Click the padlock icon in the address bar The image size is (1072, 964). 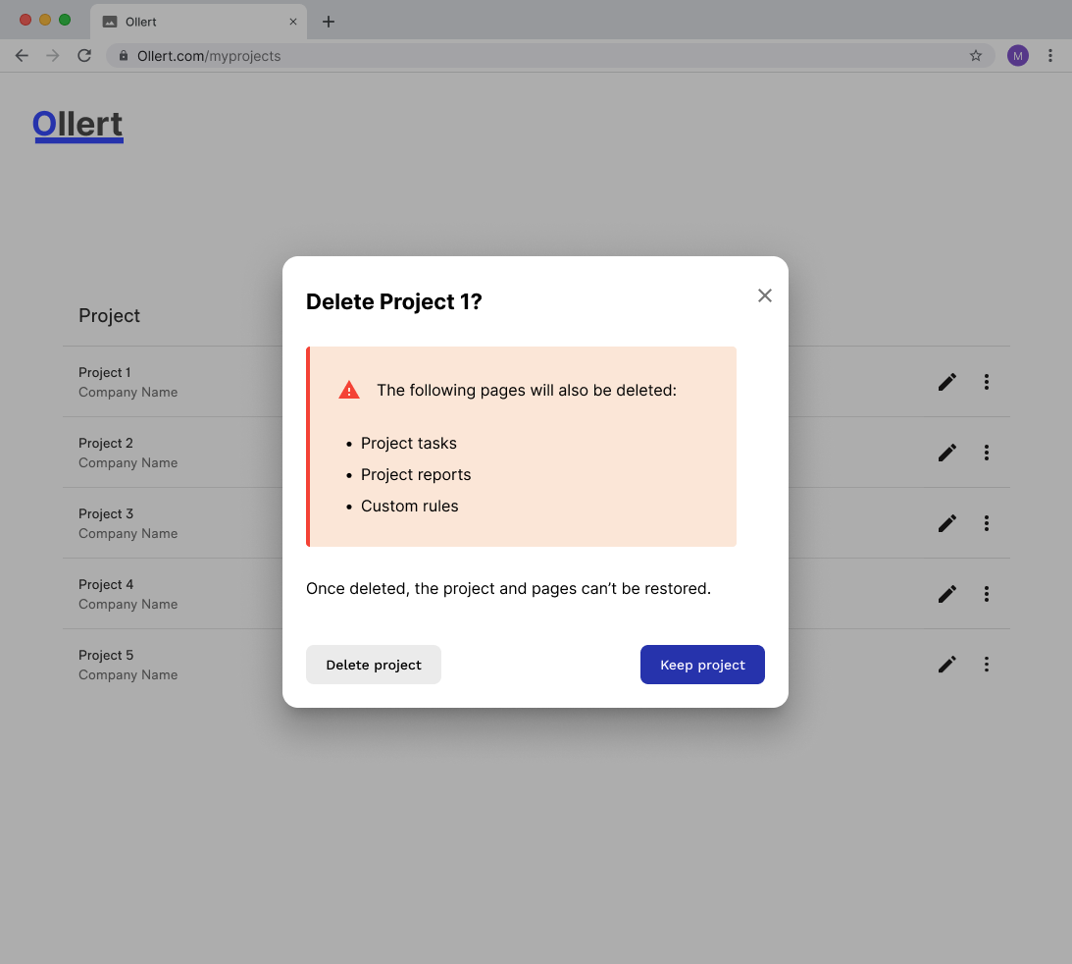[x=123, y=56]
